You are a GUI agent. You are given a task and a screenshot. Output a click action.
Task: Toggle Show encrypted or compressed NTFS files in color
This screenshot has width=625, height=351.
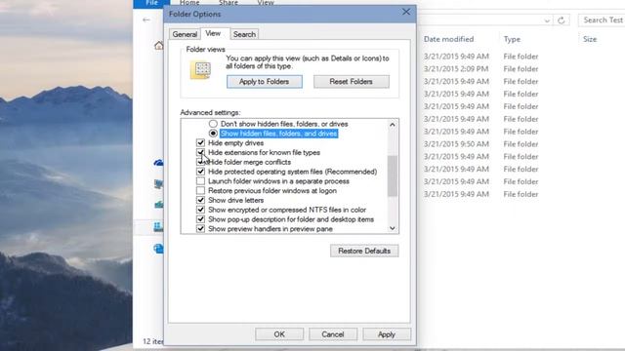pyautogui.click(x=200, y=210)
